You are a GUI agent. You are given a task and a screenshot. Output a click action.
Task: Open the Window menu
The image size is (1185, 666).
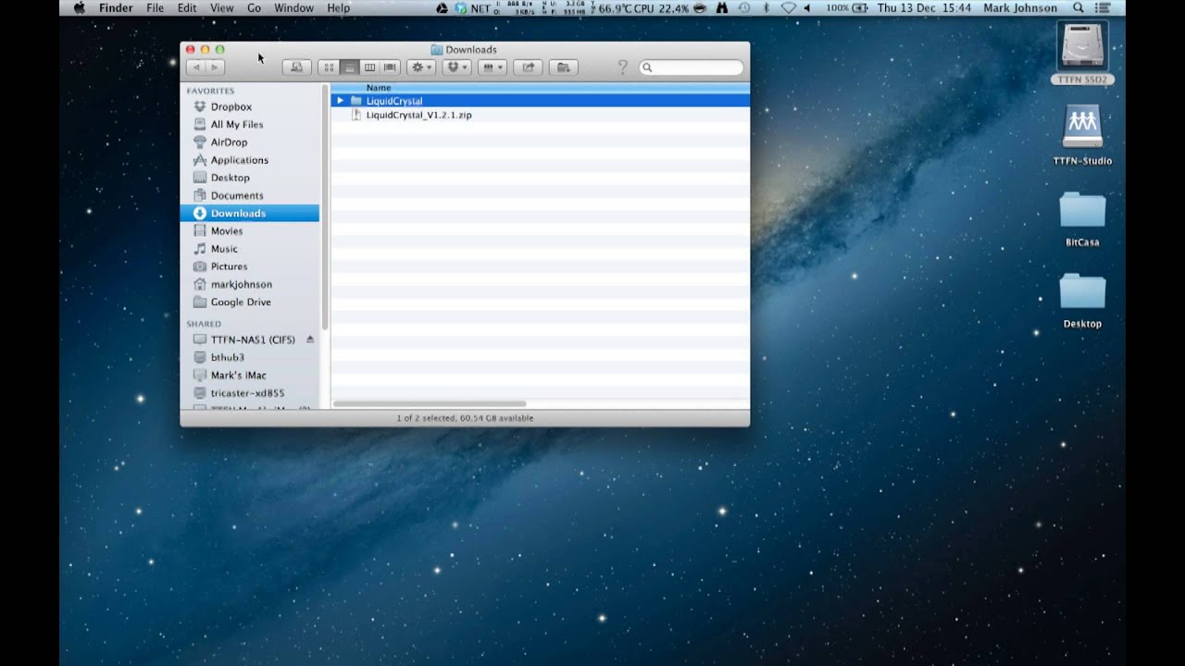click(x=293, y=8)
